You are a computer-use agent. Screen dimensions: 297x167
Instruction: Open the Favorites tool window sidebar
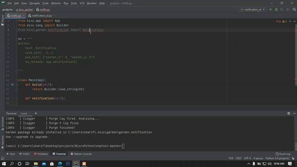(x=2, y=142)
